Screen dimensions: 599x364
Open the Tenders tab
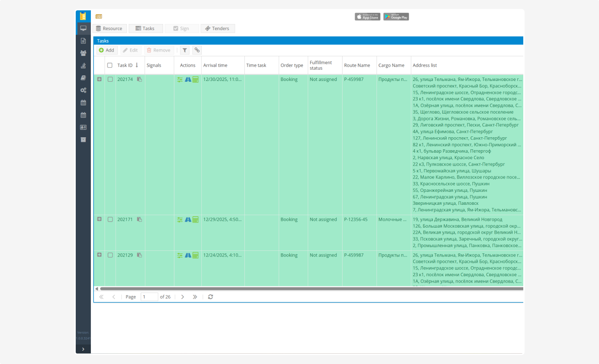coord(217,28)
